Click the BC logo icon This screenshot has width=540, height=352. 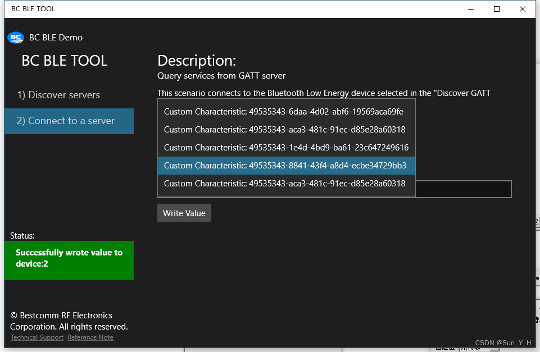coord(16,38)
